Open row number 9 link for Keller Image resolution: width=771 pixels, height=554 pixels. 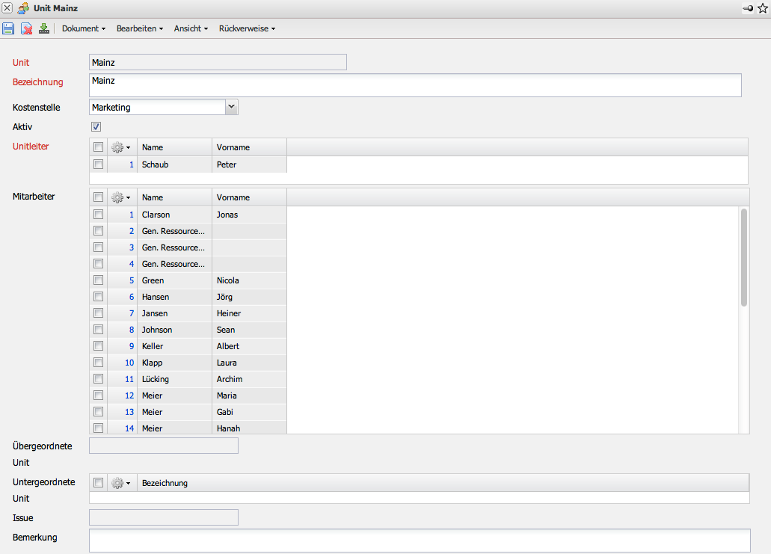132,346
